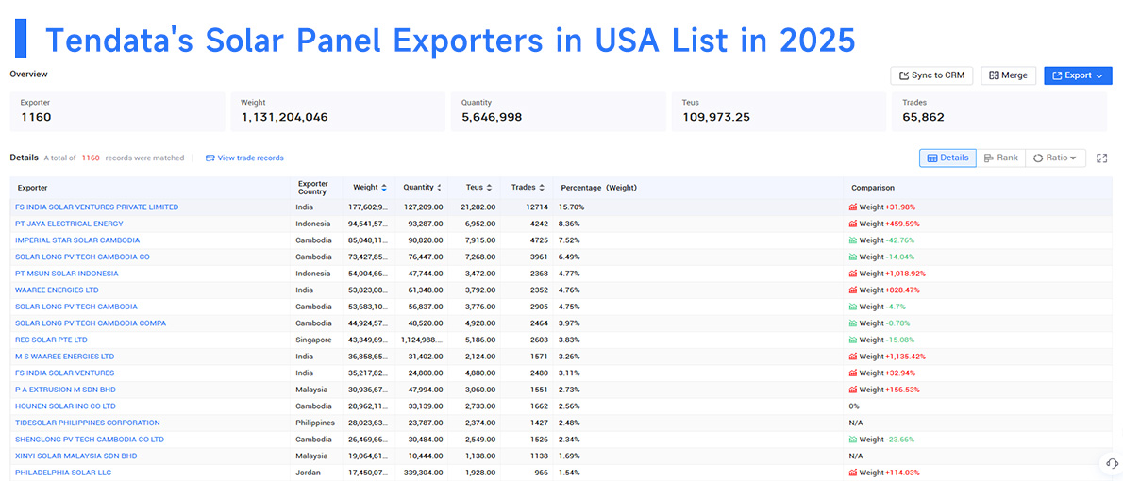Click the 15.70% percentage cell
This screenshot has height=481, width=1123.
[x=572, y=207]
